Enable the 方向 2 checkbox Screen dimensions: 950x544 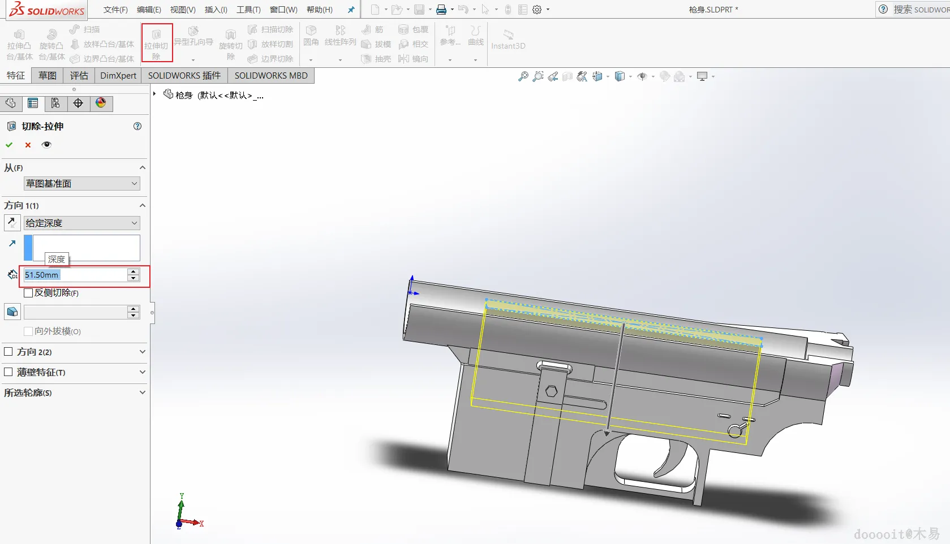pyautogui.click(x=8, y=352)
